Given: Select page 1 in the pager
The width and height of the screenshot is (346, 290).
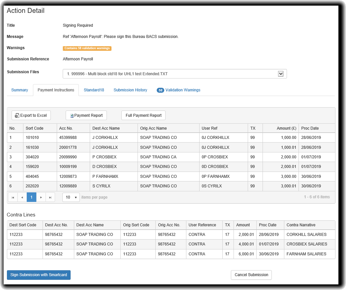Looking at the screenshot, I should (31, 197).
